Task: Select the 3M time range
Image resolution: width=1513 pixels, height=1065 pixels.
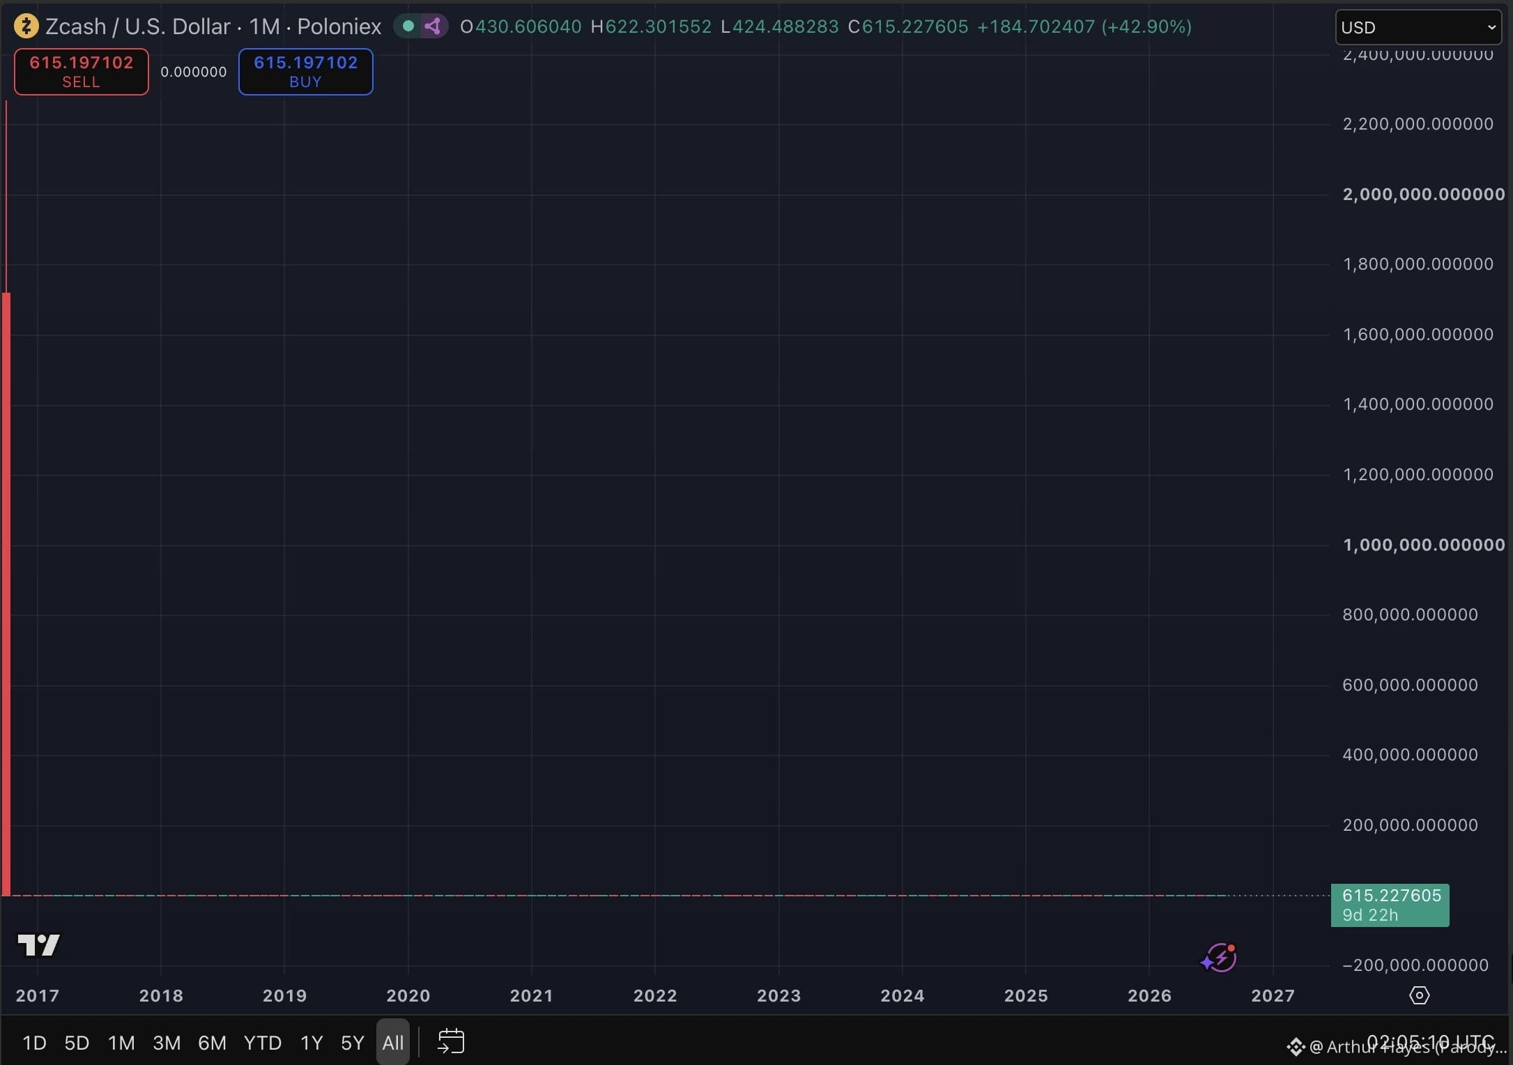Action: pyautogui.click(x=167, y=1043)
